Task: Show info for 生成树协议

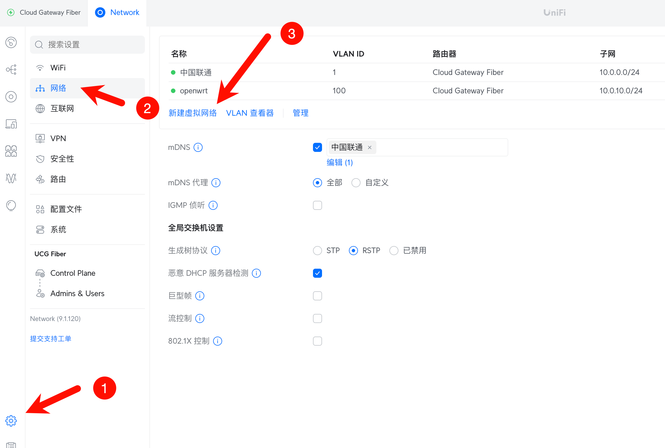Action: [215, 251]
